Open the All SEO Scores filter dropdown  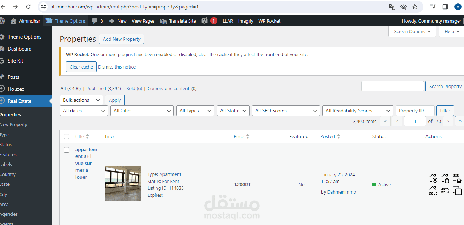coord(286,111)
